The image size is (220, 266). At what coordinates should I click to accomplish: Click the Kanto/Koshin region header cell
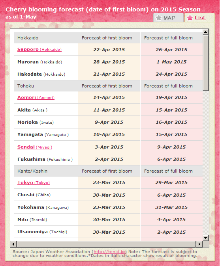[x=46, y=171]
